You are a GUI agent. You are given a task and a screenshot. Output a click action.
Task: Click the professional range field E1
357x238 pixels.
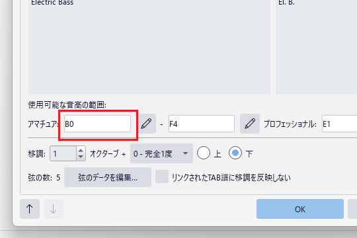point(339,124)
